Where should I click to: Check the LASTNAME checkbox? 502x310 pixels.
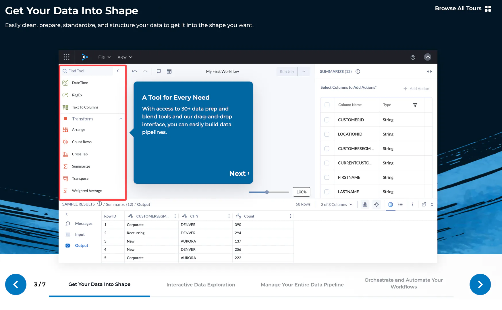[327, 192]
